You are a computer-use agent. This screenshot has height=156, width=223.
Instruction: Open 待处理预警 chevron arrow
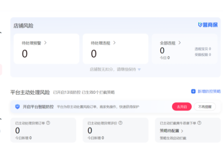pyautogui.click(x=45, y=43)
